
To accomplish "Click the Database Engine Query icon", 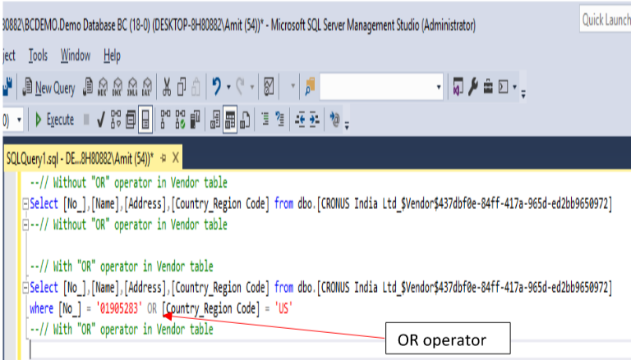I will [x=88, y=86].
